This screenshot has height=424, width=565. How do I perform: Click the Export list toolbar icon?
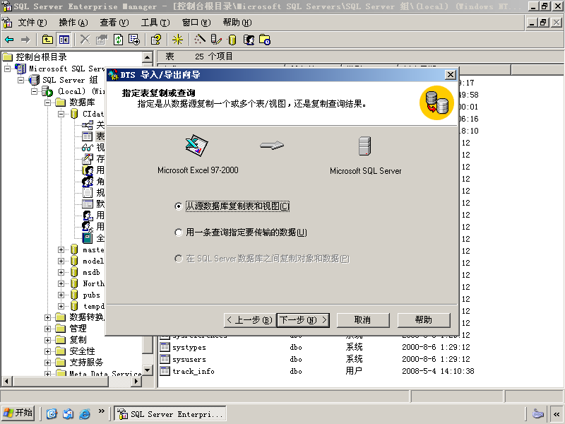coord(134,40)
